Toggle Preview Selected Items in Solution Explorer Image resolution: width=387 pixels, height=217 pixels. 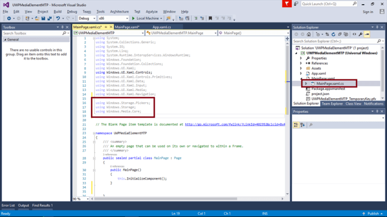367,34
